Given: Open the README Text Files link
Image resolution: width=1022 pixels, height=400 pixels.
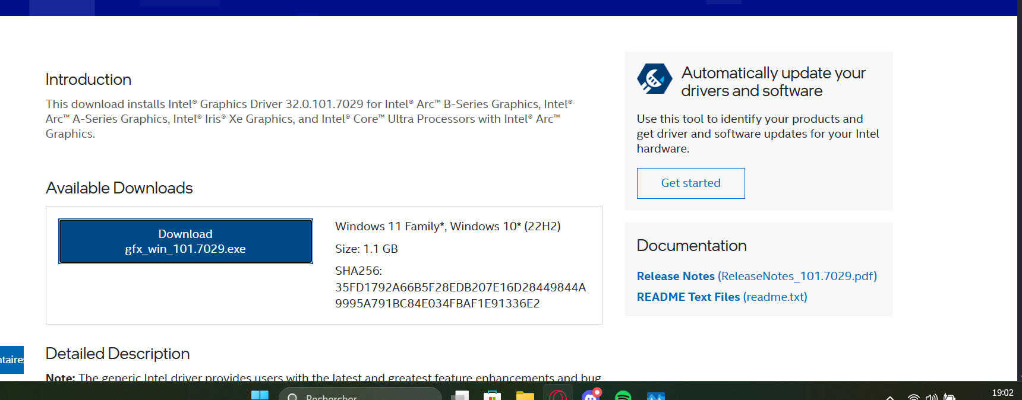Looking at the screenshot, I should tap(722, 297).
